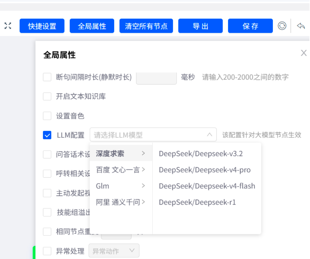
Task: Open 快捷设置
Action: pos(42,26)
